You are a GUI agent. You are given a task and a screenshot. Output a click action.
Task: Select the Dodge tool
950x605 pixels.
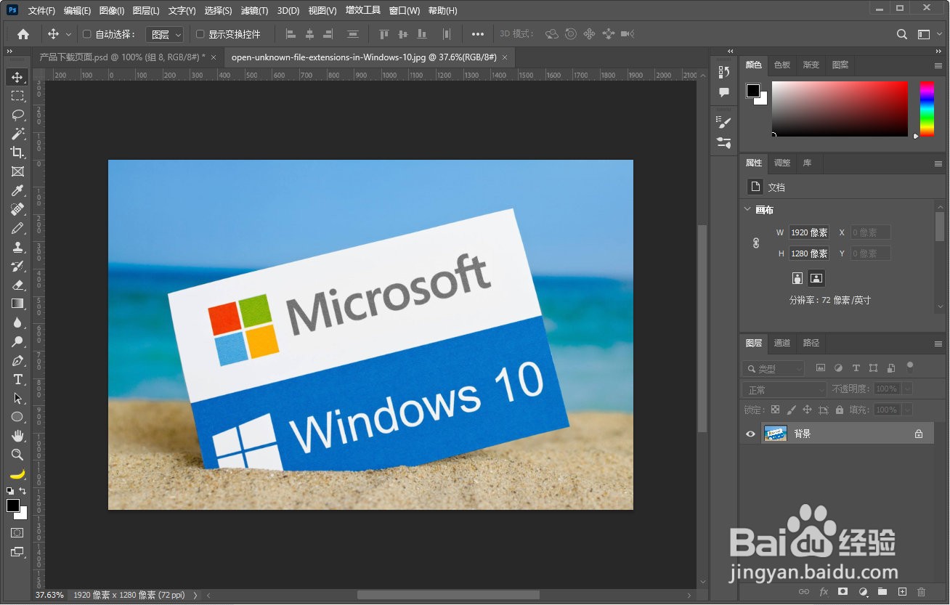(17, 341)
